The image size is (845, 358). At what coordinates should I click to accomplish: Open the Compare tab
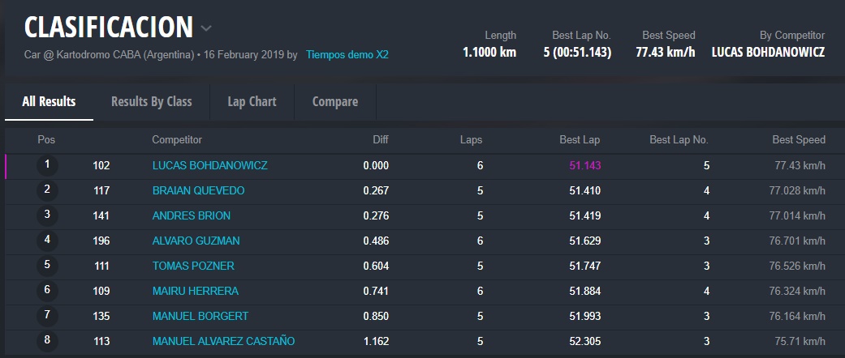[x=335, y=101]
